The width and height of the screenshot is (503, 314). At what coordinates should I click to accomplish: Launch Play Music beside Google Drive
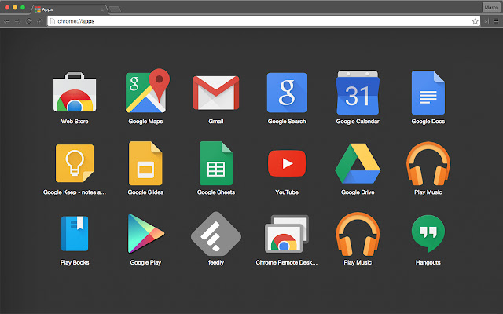[428, 163]
